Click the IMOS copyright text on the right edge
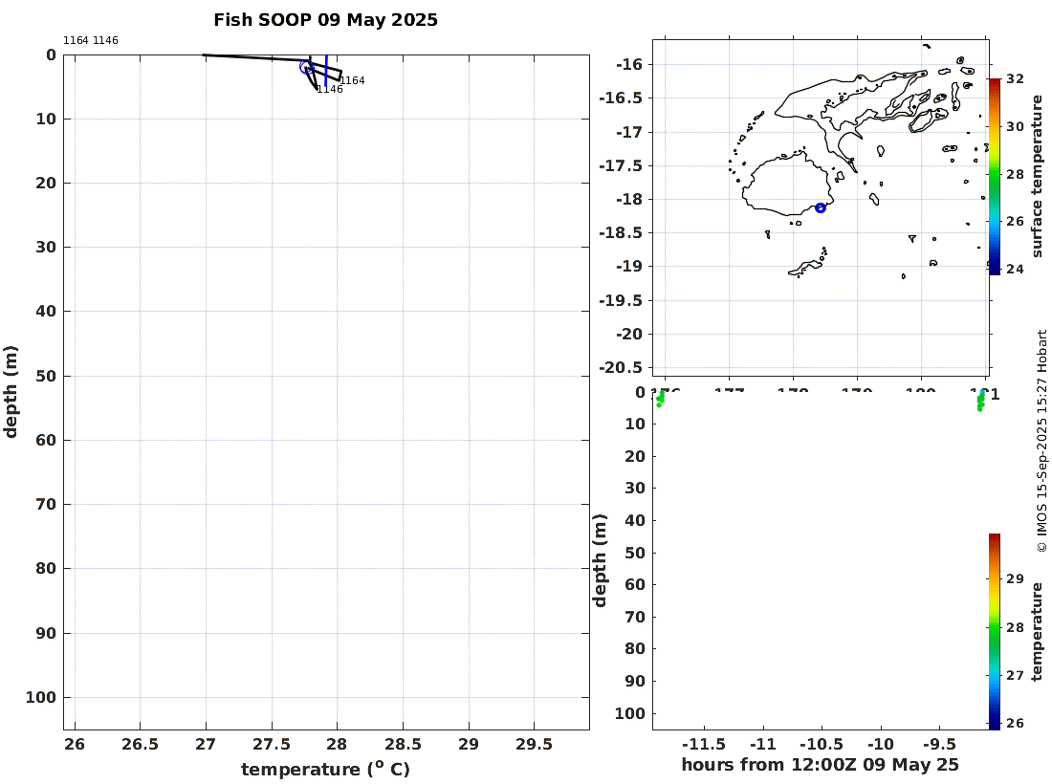Viewport: 1052px width, 784px height. [1041, 442]
